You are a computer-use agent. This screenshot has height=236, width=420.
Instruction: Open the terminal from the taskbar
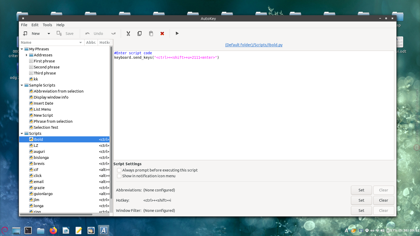[x=28, y=230]
